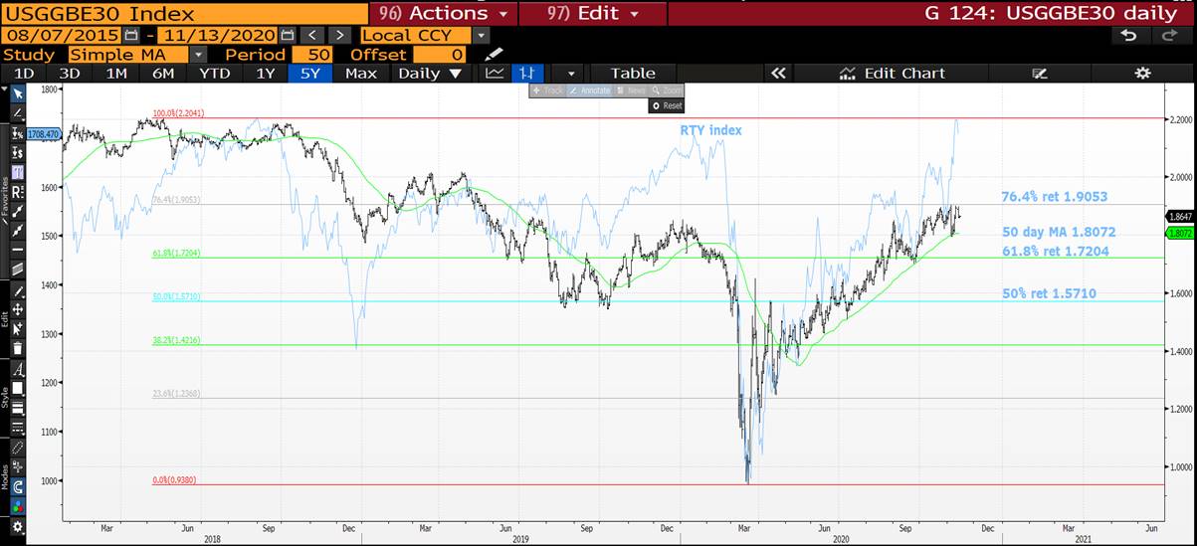Collapse panel with double-chevron icon
Image resolution: width=1197 pixels, height=546 pixels.
click(x=778, y=73)
